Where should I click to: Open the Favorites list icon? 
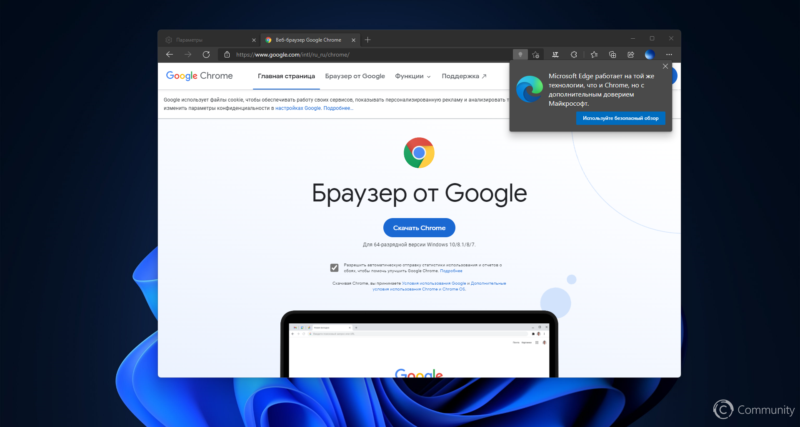click(x=594, y=55)
